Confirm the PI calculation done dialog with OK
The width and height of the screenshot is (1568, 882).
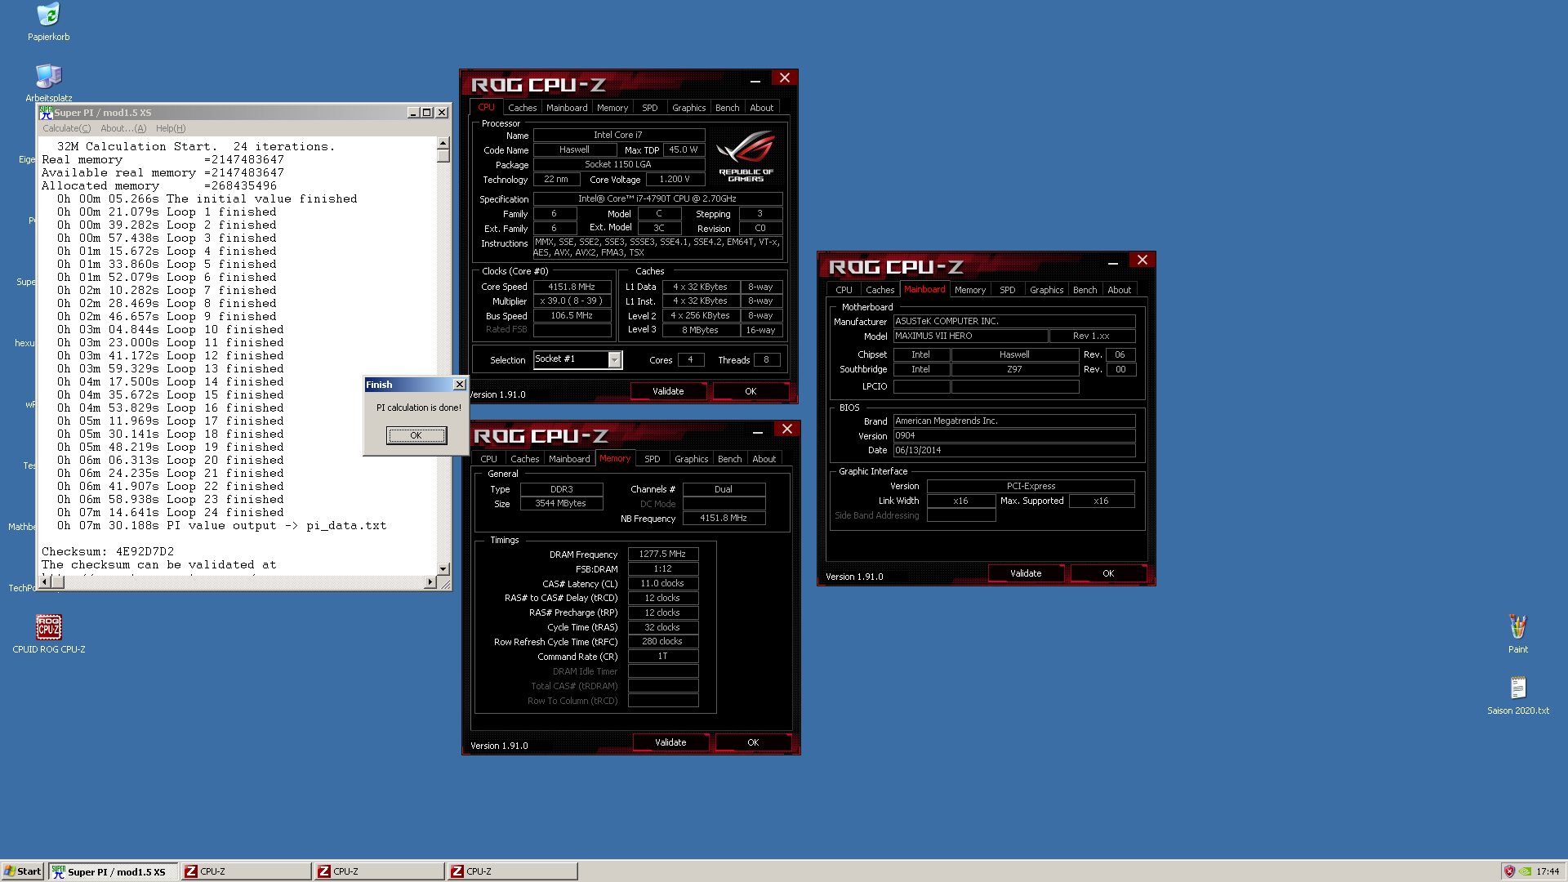point(416,435)
